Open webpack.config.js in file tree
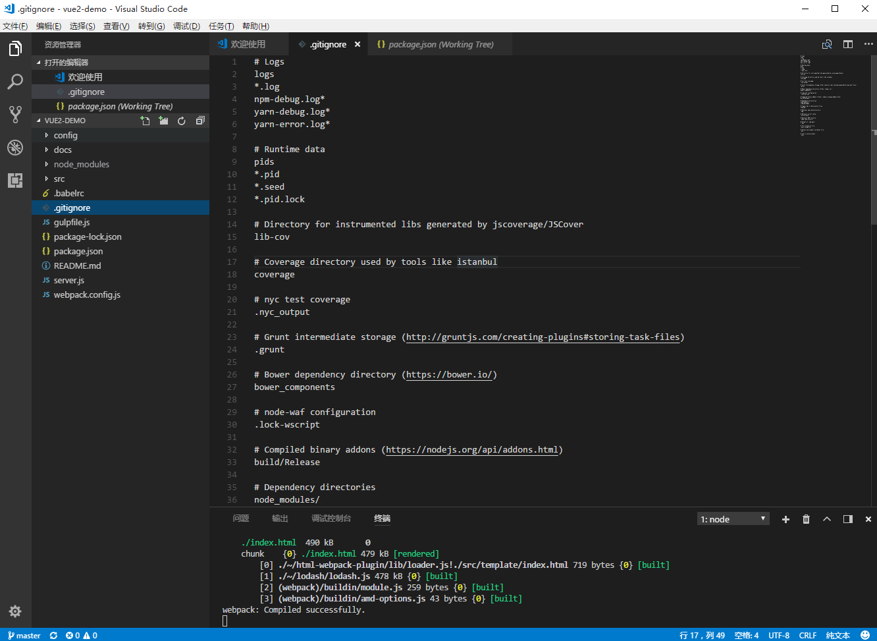The image size is (877, 641). 120,294
